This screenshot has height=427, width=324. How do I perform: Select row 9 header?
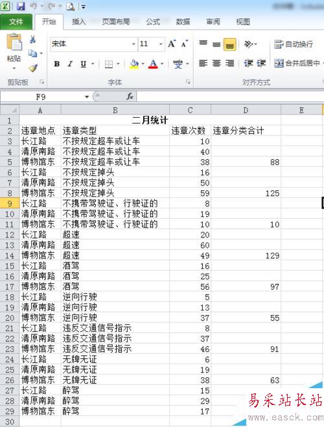[x=10, y=203]
